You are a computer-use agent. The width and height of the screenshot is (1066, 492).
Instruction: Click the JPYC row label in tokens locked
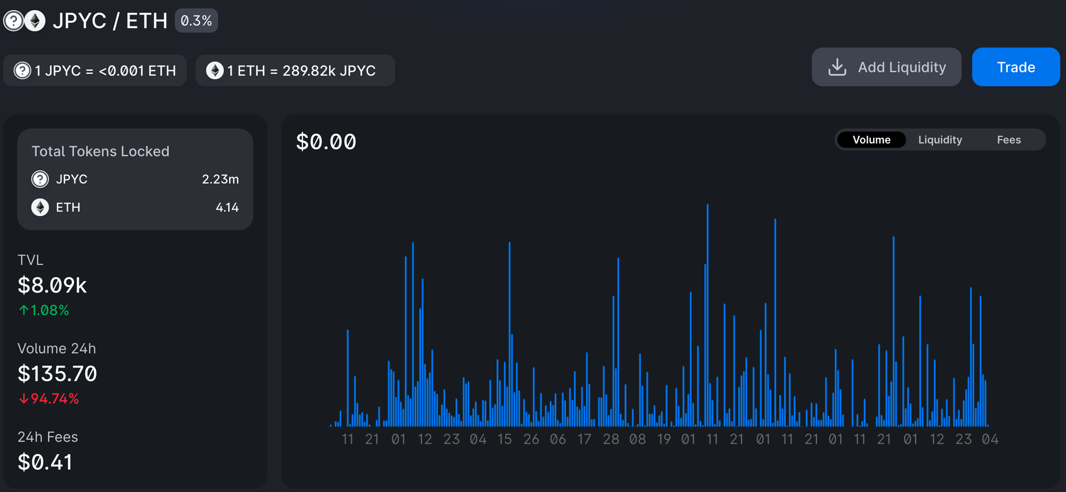click(71, 179)
